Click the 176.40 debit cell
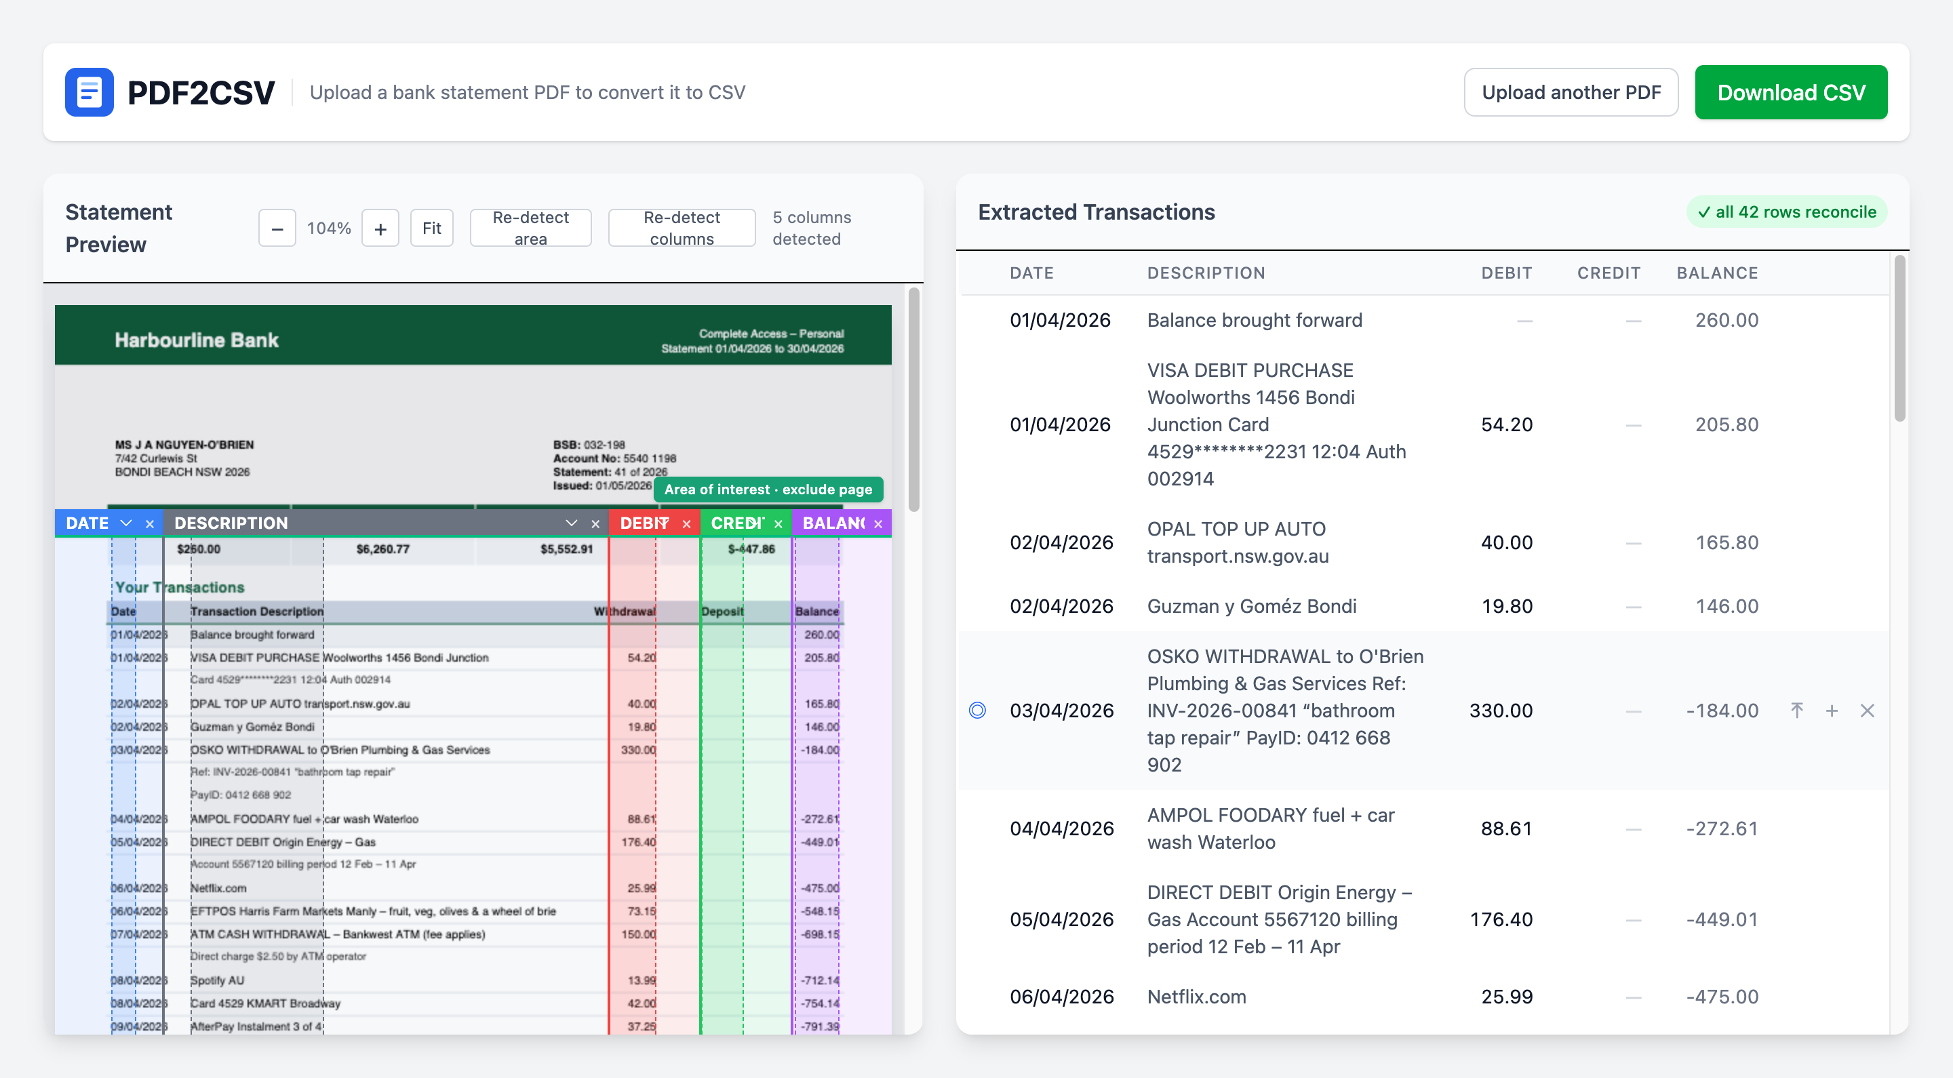1953x1078 pixels. coord(1501,919)
